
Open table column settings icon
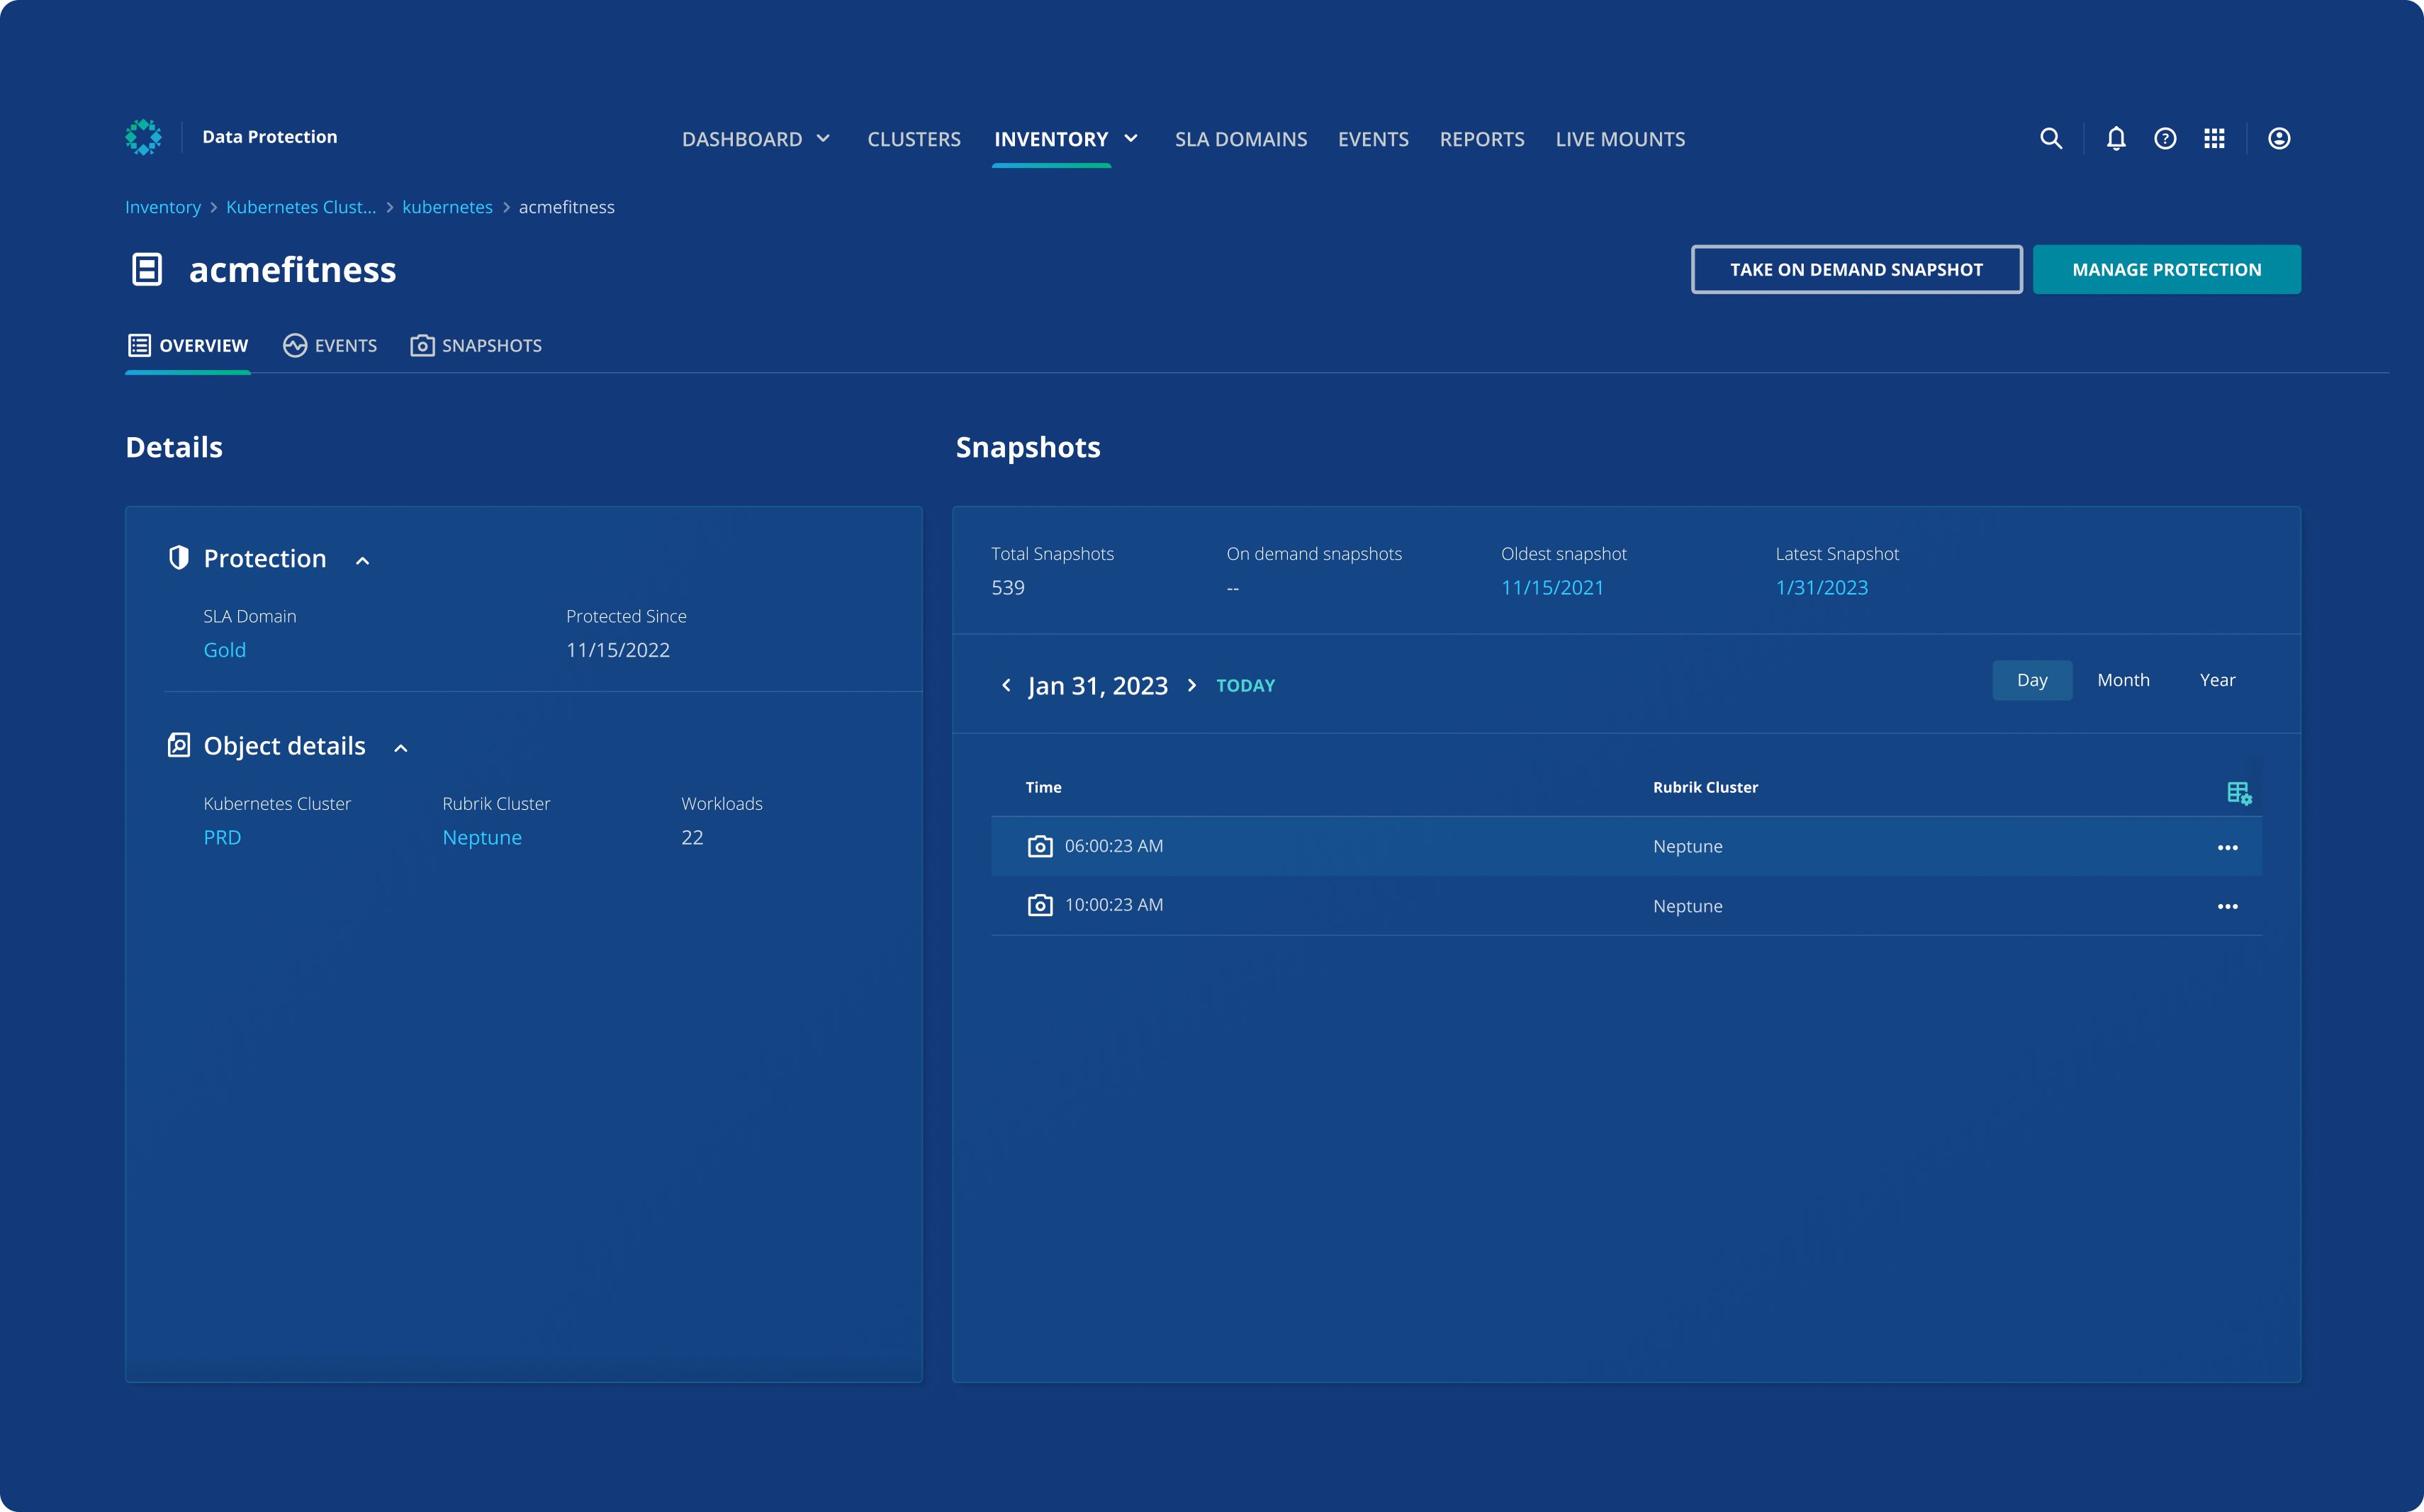point(2239,793)
